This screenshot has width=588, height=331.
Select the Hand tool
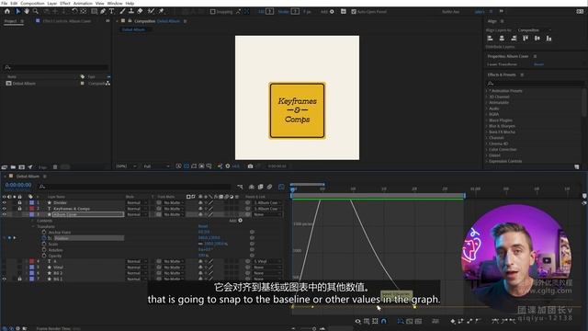coord(27,12)
